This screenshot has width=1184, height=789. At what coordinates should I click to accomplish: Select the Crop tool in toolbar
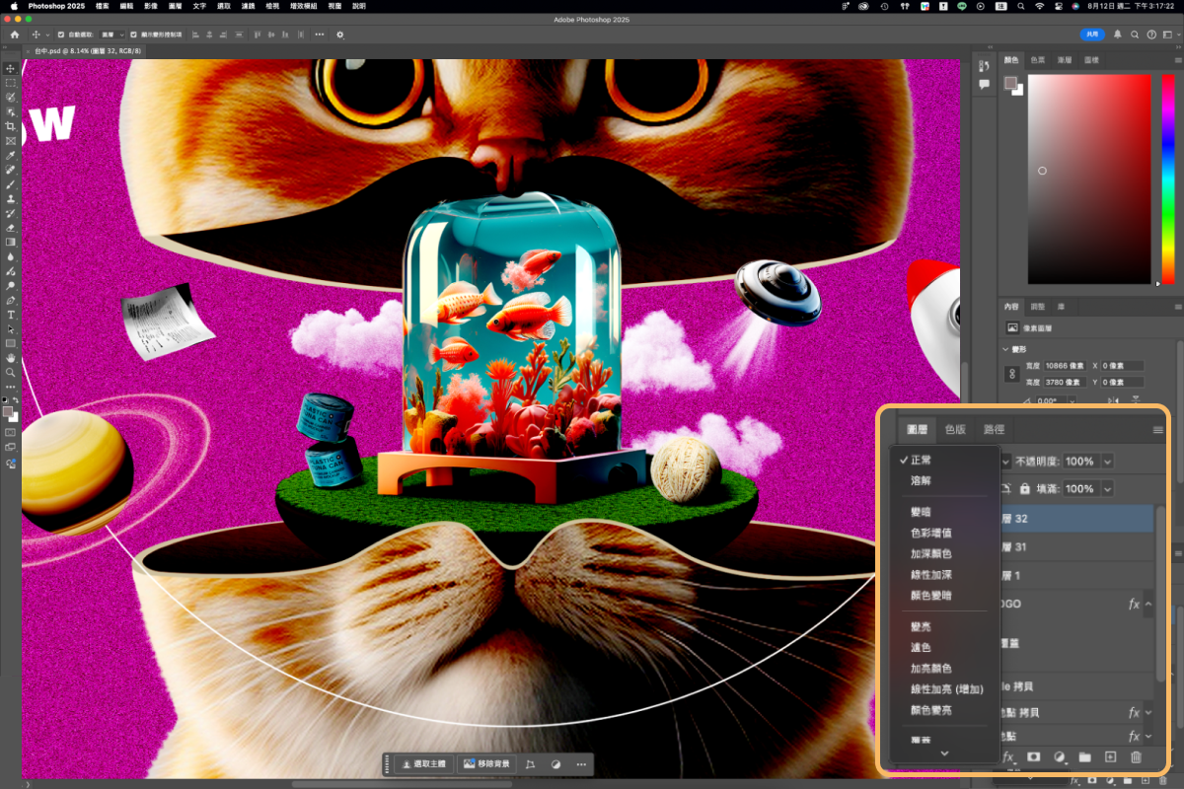(11, 126)
